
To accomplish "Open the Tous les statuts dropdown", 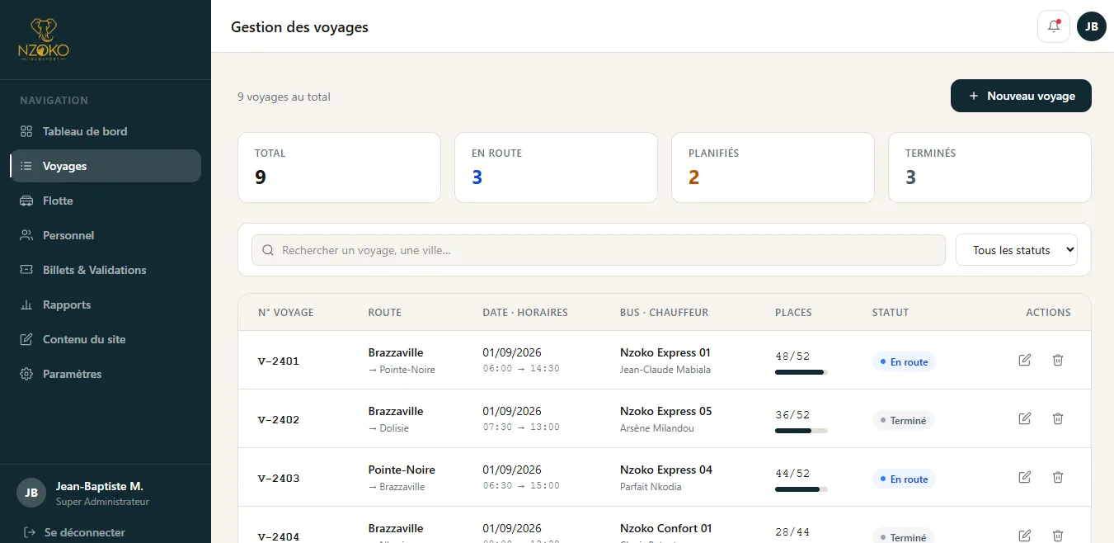I will point(1017,250).
